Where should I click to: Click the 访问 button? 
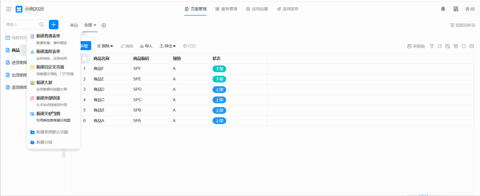[x=470, y=9]
